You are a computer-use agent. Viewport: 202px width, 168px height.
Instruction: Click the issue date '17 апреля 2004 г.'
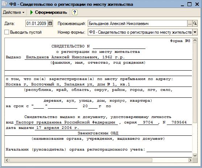pos(57,128)
